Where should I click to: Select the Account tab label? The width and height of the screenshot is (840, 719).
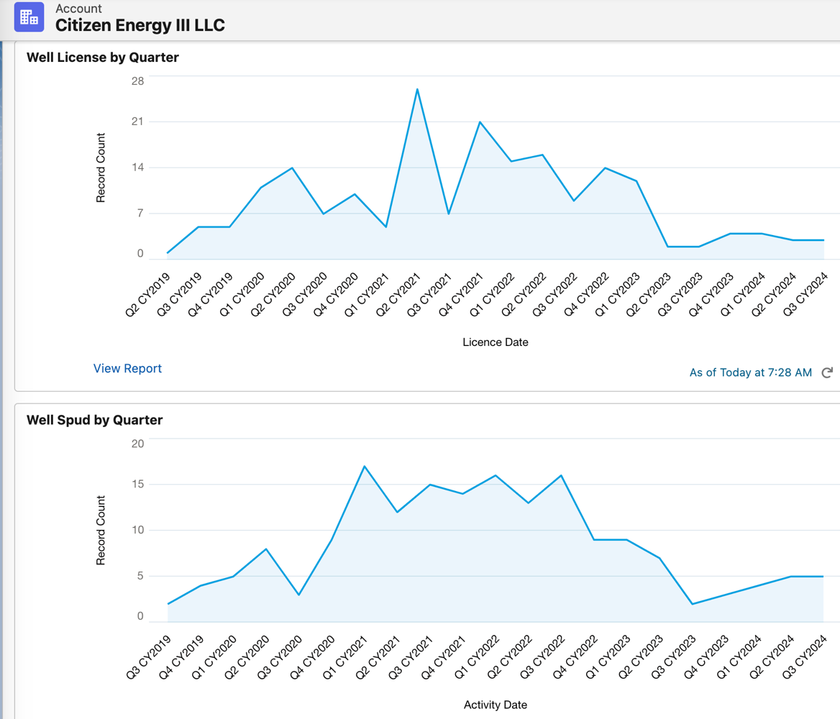80,9
